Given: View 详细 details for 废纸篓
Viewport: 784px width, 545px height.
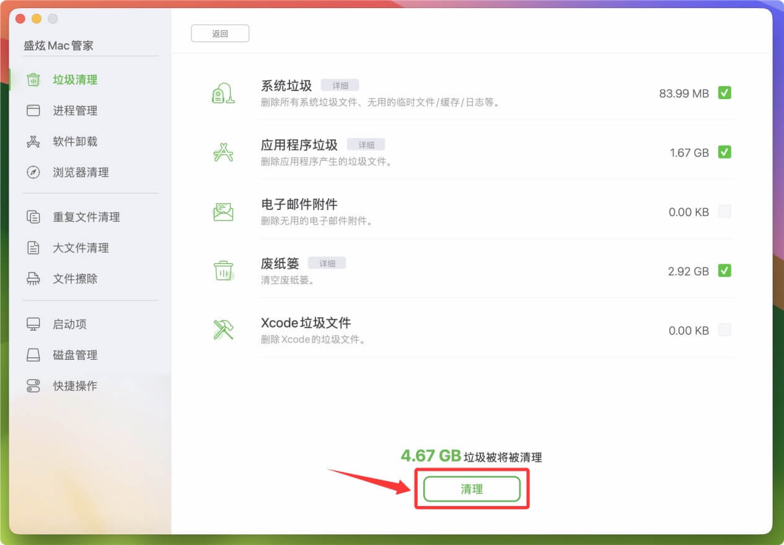Looking at the screenshot, I should [x=327, y=263].
